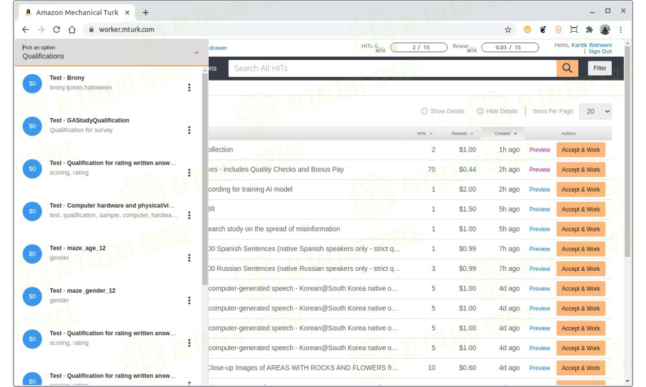The width and height of the screenshot is (646, 387).
Task: Open three-dot menu for GAStudyQualification
Action: (x=189, y=130)
